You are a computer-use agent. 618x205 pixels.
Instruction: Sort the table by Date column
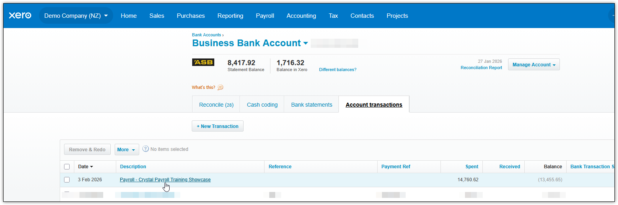[85, 167]
